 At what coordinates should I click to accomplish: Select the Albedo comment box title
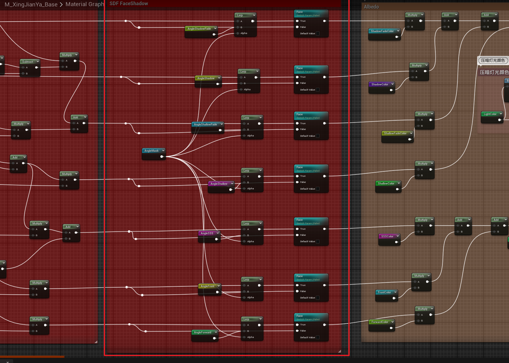[x=371, y=7]
